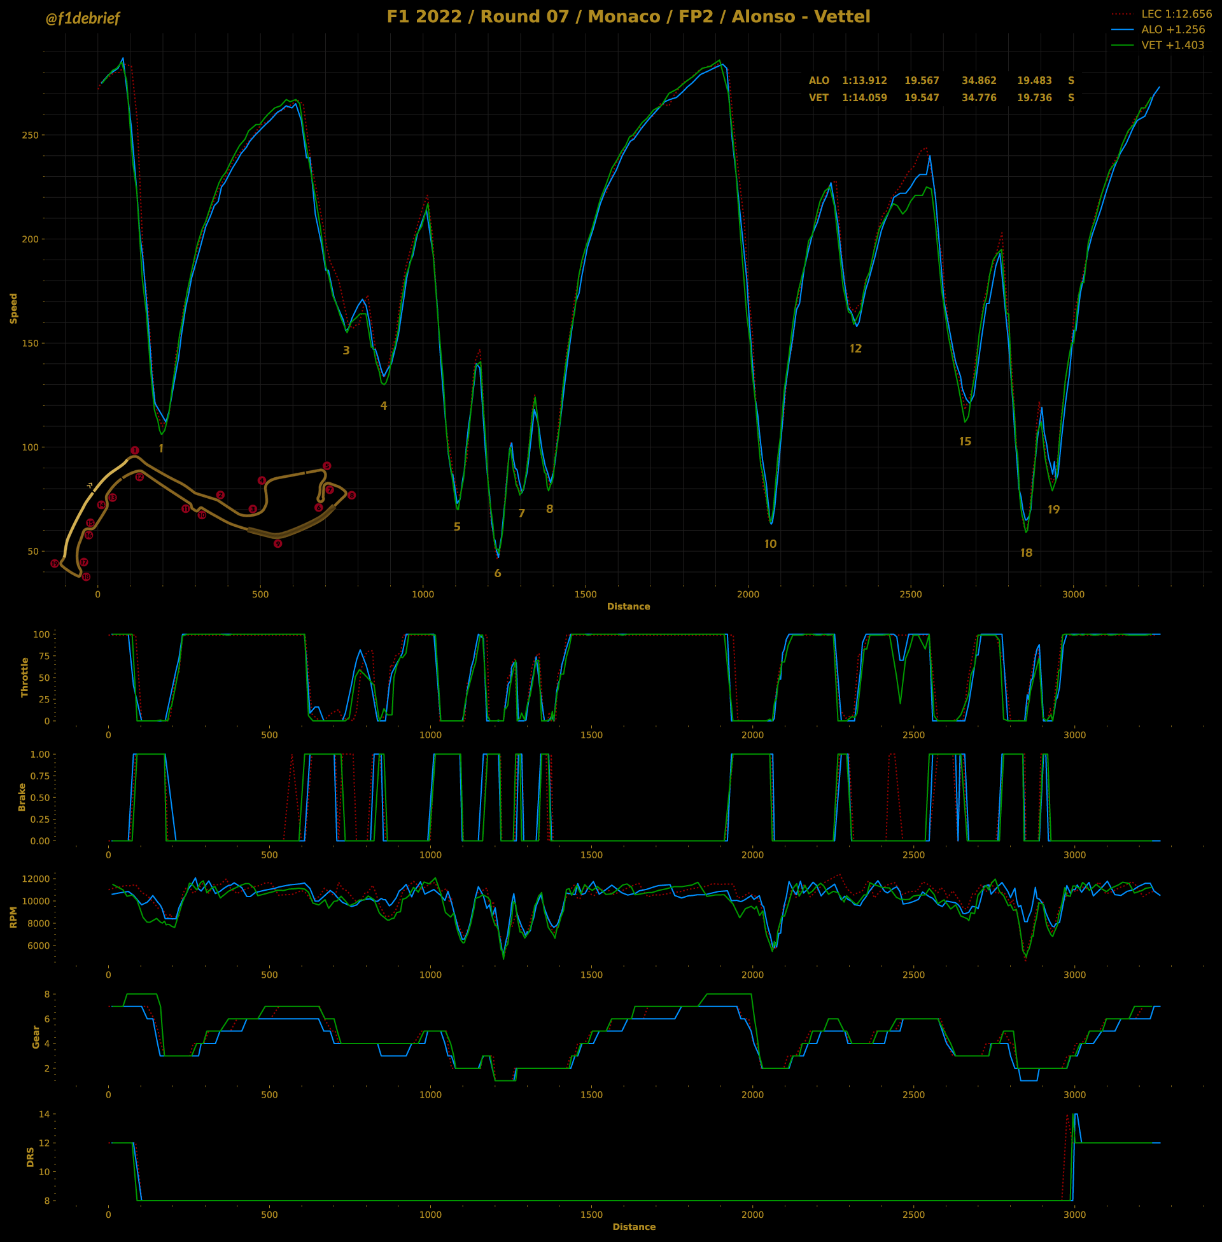Click the turn 12 marker on the track map
This screenshot has height=1242, width=1222.
point(139,477)
